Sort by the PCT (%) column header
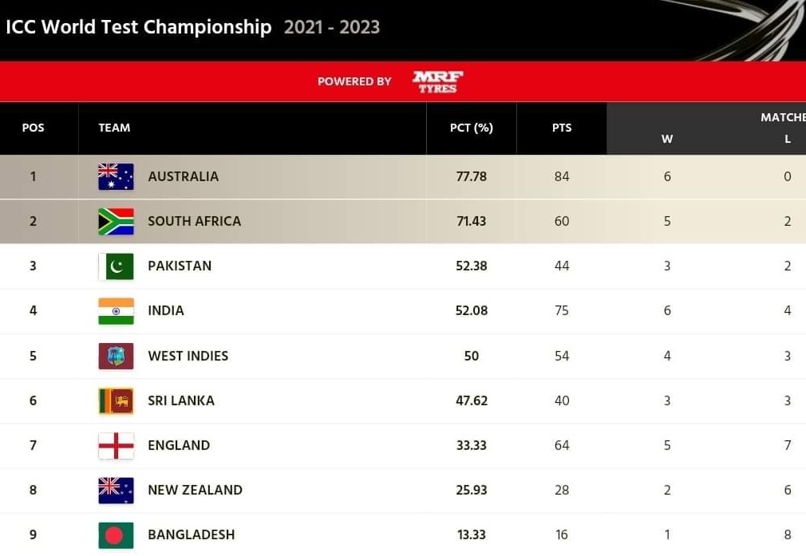Image resolution: width=806 pixels, height=556 pixels. point(472,128)
